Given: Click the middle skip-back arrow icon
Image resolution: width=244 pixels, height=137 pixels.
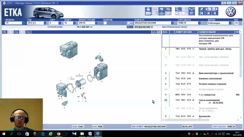Looking at the screenshot, I should pyautogui.click(x=208, y=13).
